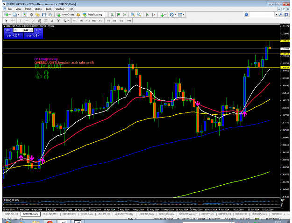
Task: Open the Market Watch window icon
Action: pos(25,14)
